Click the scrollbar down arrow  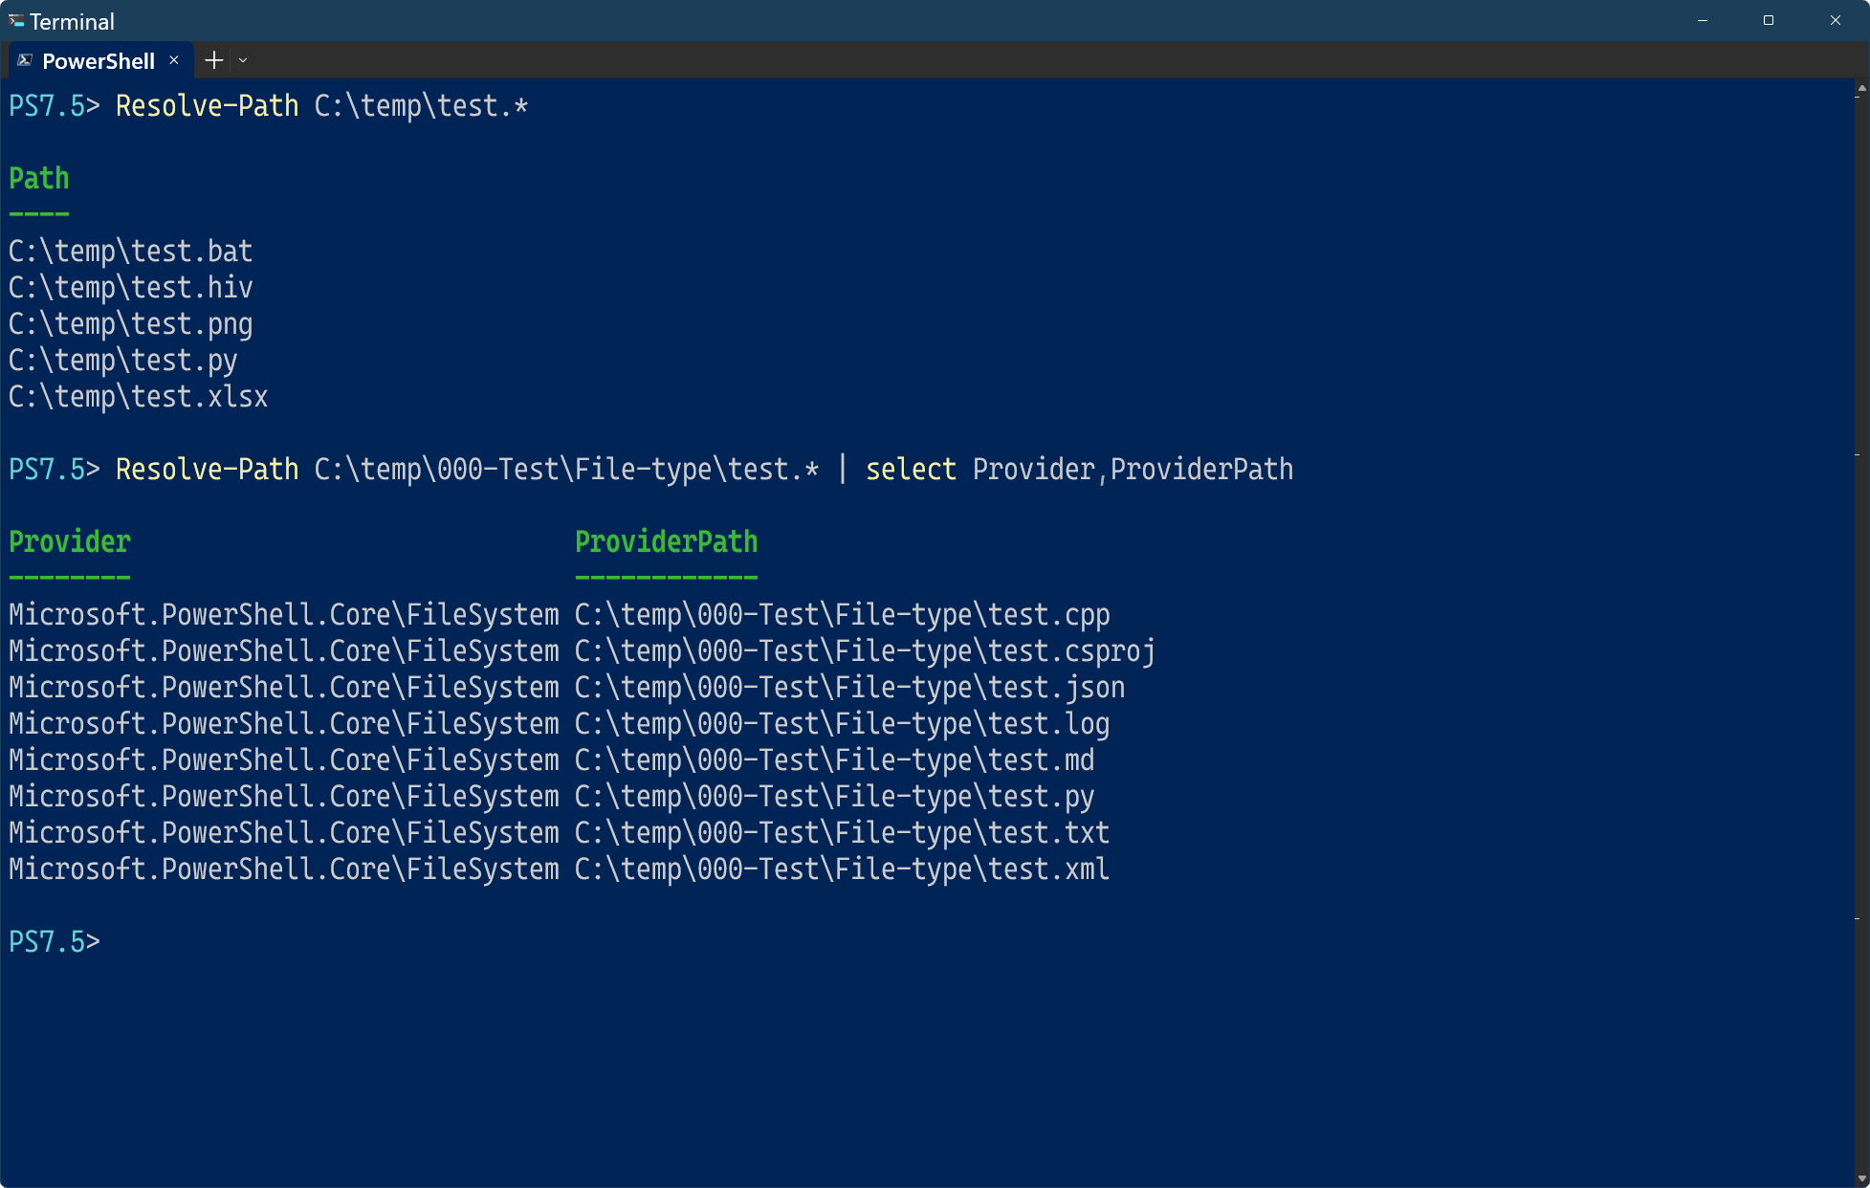click(x=1861, y=1178)
